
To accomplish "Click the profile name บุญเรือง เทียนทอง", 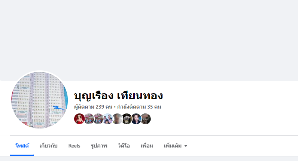I will click(x=118, y=95).
